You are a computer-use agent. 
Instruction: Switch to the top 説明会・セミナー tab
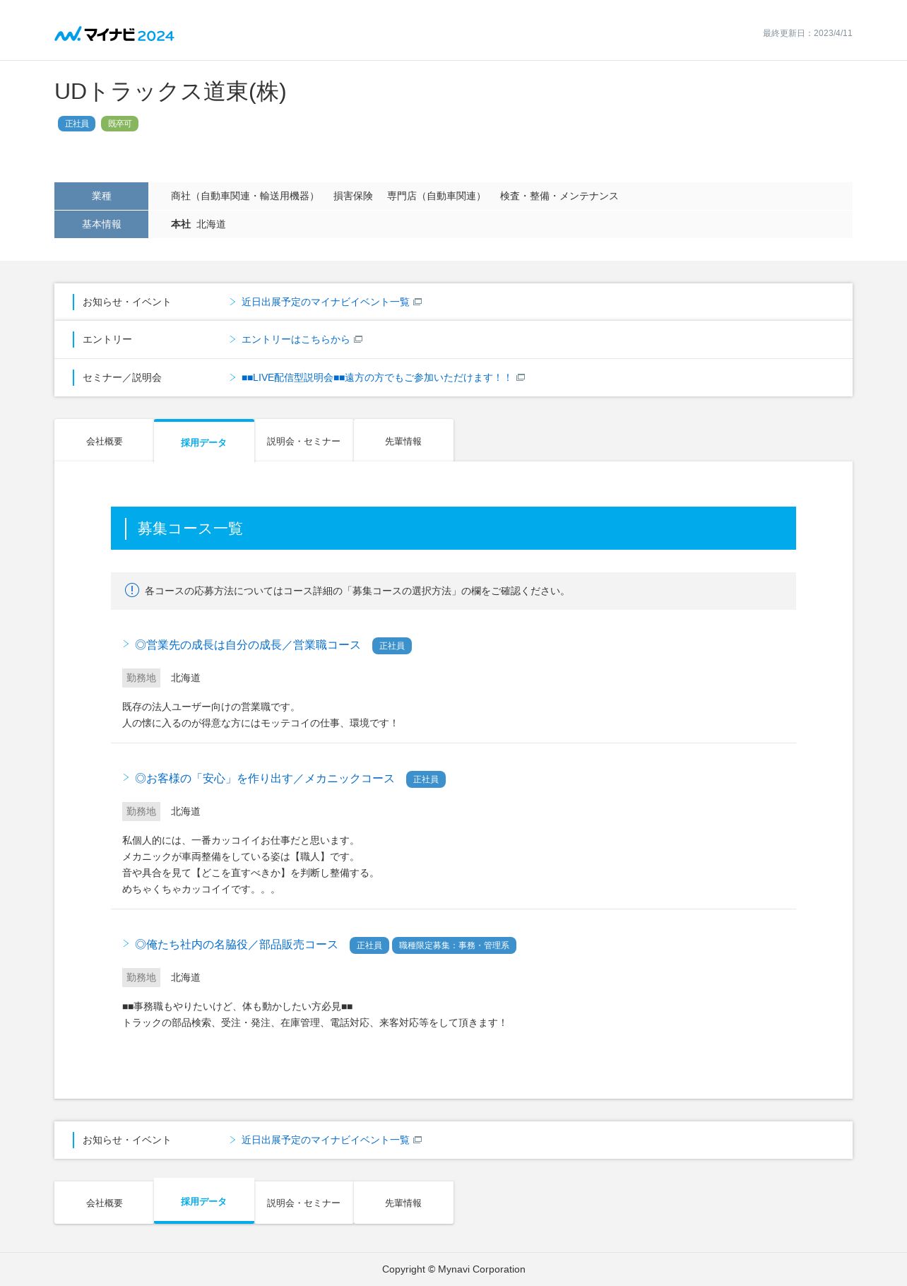[304, 441]
